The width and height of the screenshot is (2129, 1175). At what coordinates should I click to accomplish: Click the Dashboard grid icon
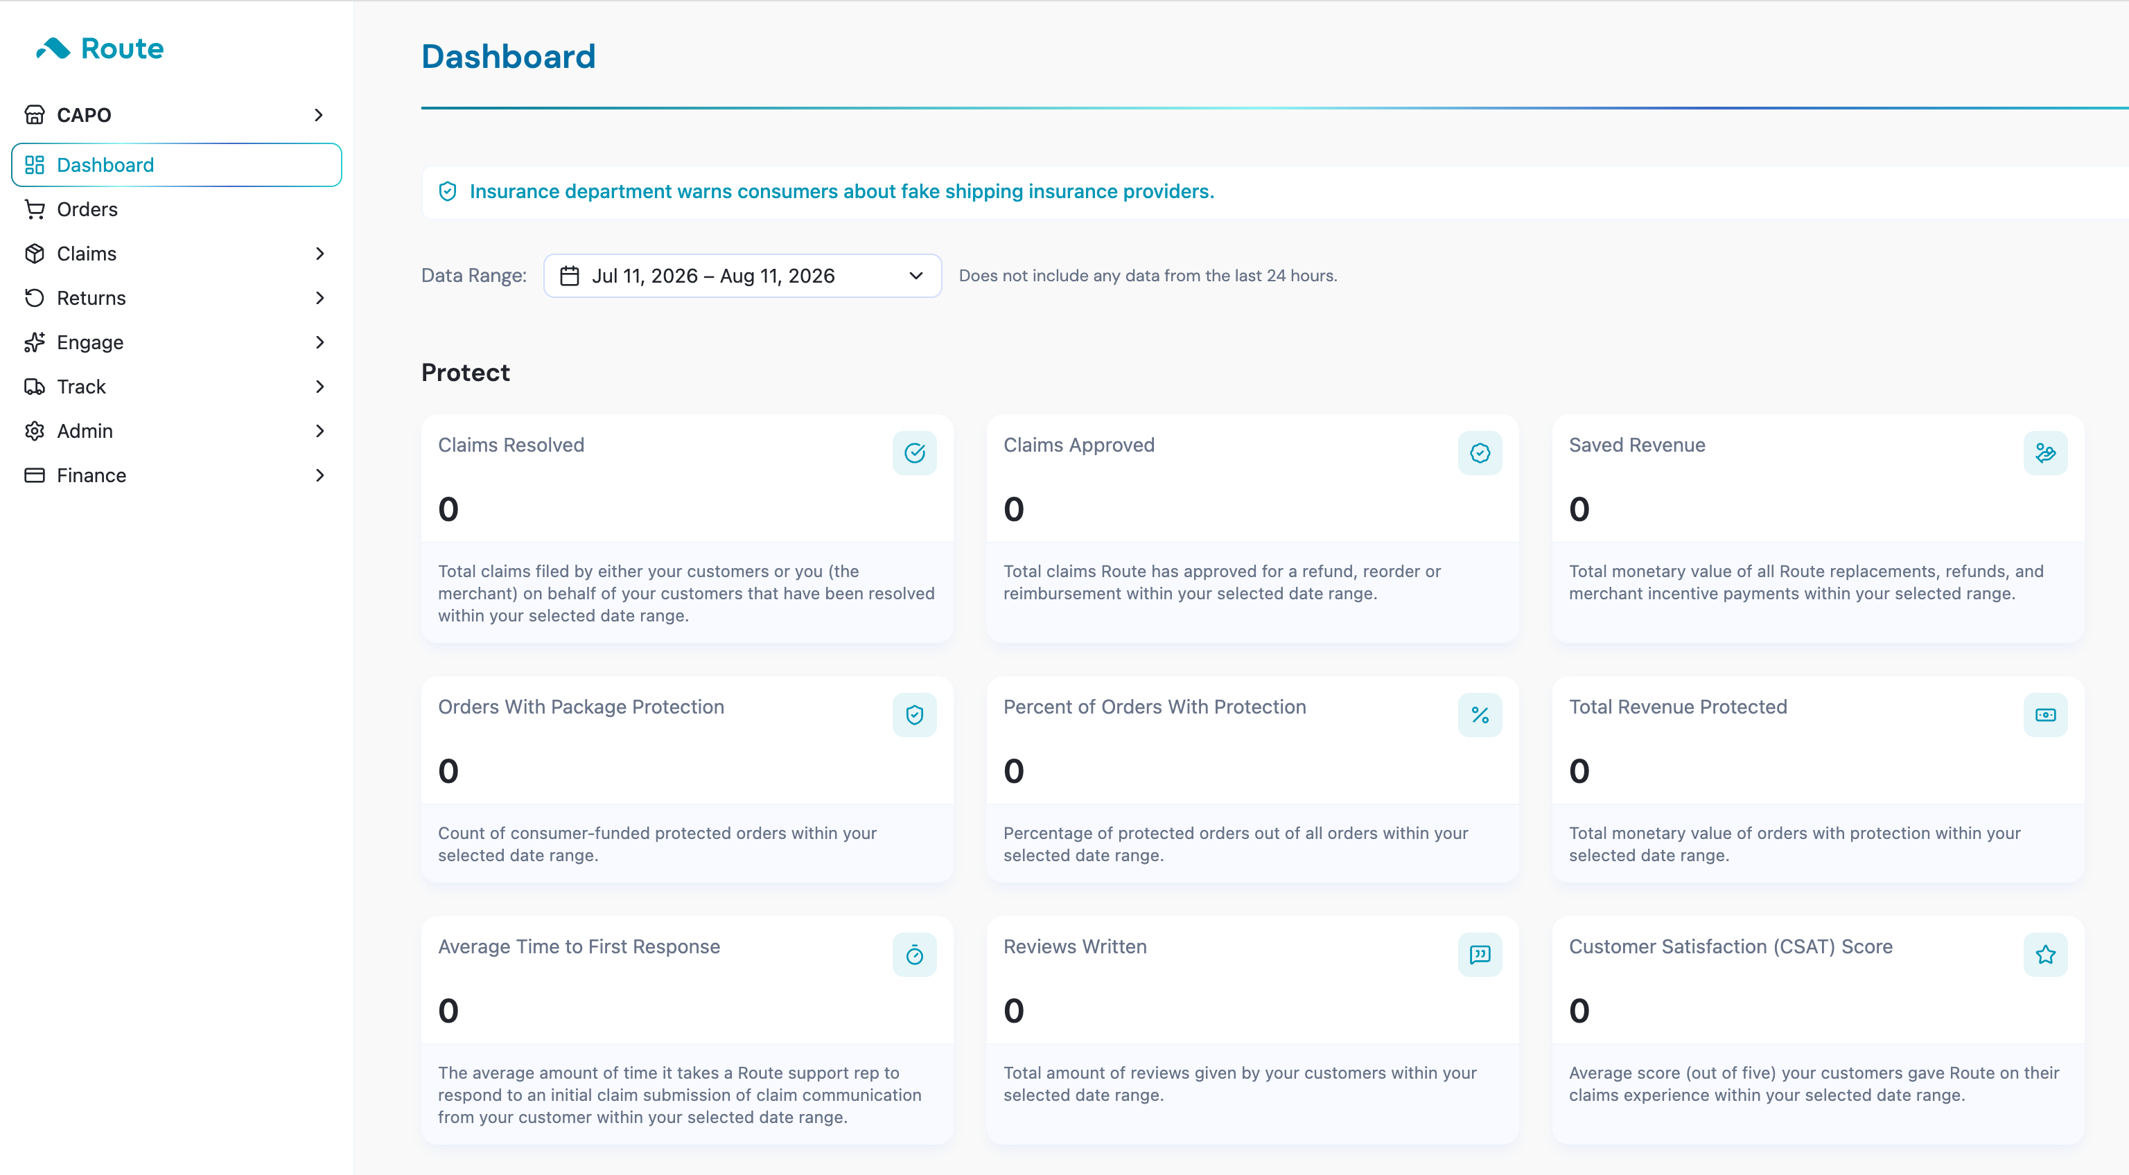34,166
